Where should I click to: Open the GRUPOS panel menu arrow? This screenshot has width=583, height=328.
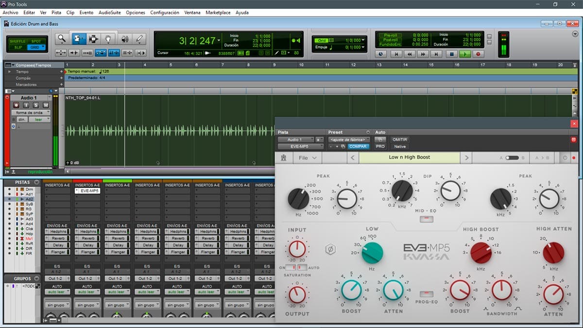click(x=36, y=278)
